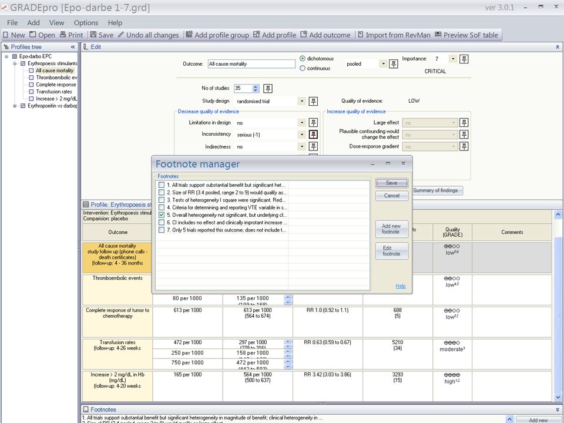The height and width of the screenshot is (423, 564).
Task: Click the Add profile toolbar button
Action: (x=275, y=35)
